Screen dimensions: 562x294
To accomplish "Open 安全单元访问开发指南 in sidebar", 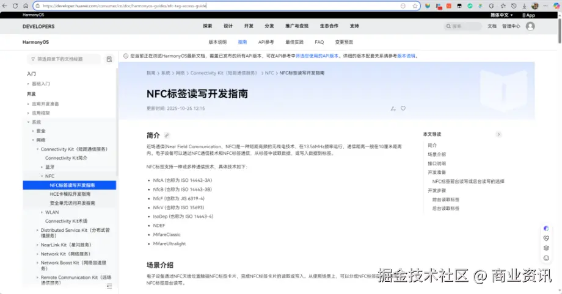I will [73, 203].
